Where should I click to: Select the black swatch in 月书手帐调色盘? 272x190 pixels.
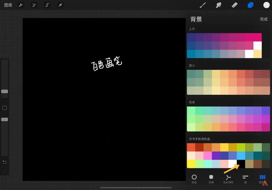[x=241, y=164]
